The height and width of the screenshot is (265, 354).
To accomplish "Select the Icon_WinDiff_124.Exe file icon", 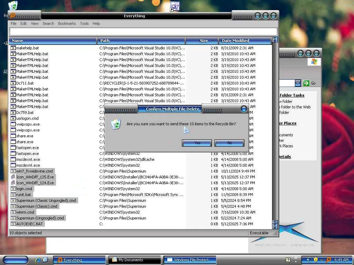I will [13, 183].
